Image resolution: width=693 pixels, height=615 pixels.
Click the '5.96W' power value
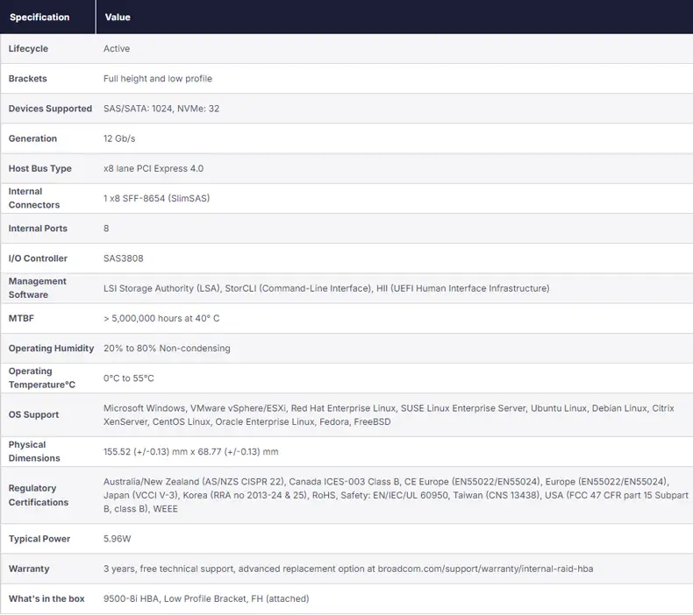point(118,539)
